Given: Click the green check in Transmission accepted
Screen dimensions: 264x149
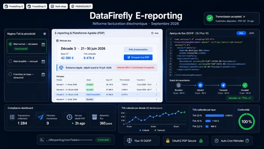Looking at the screenshot, I should [x=210, y=18].
